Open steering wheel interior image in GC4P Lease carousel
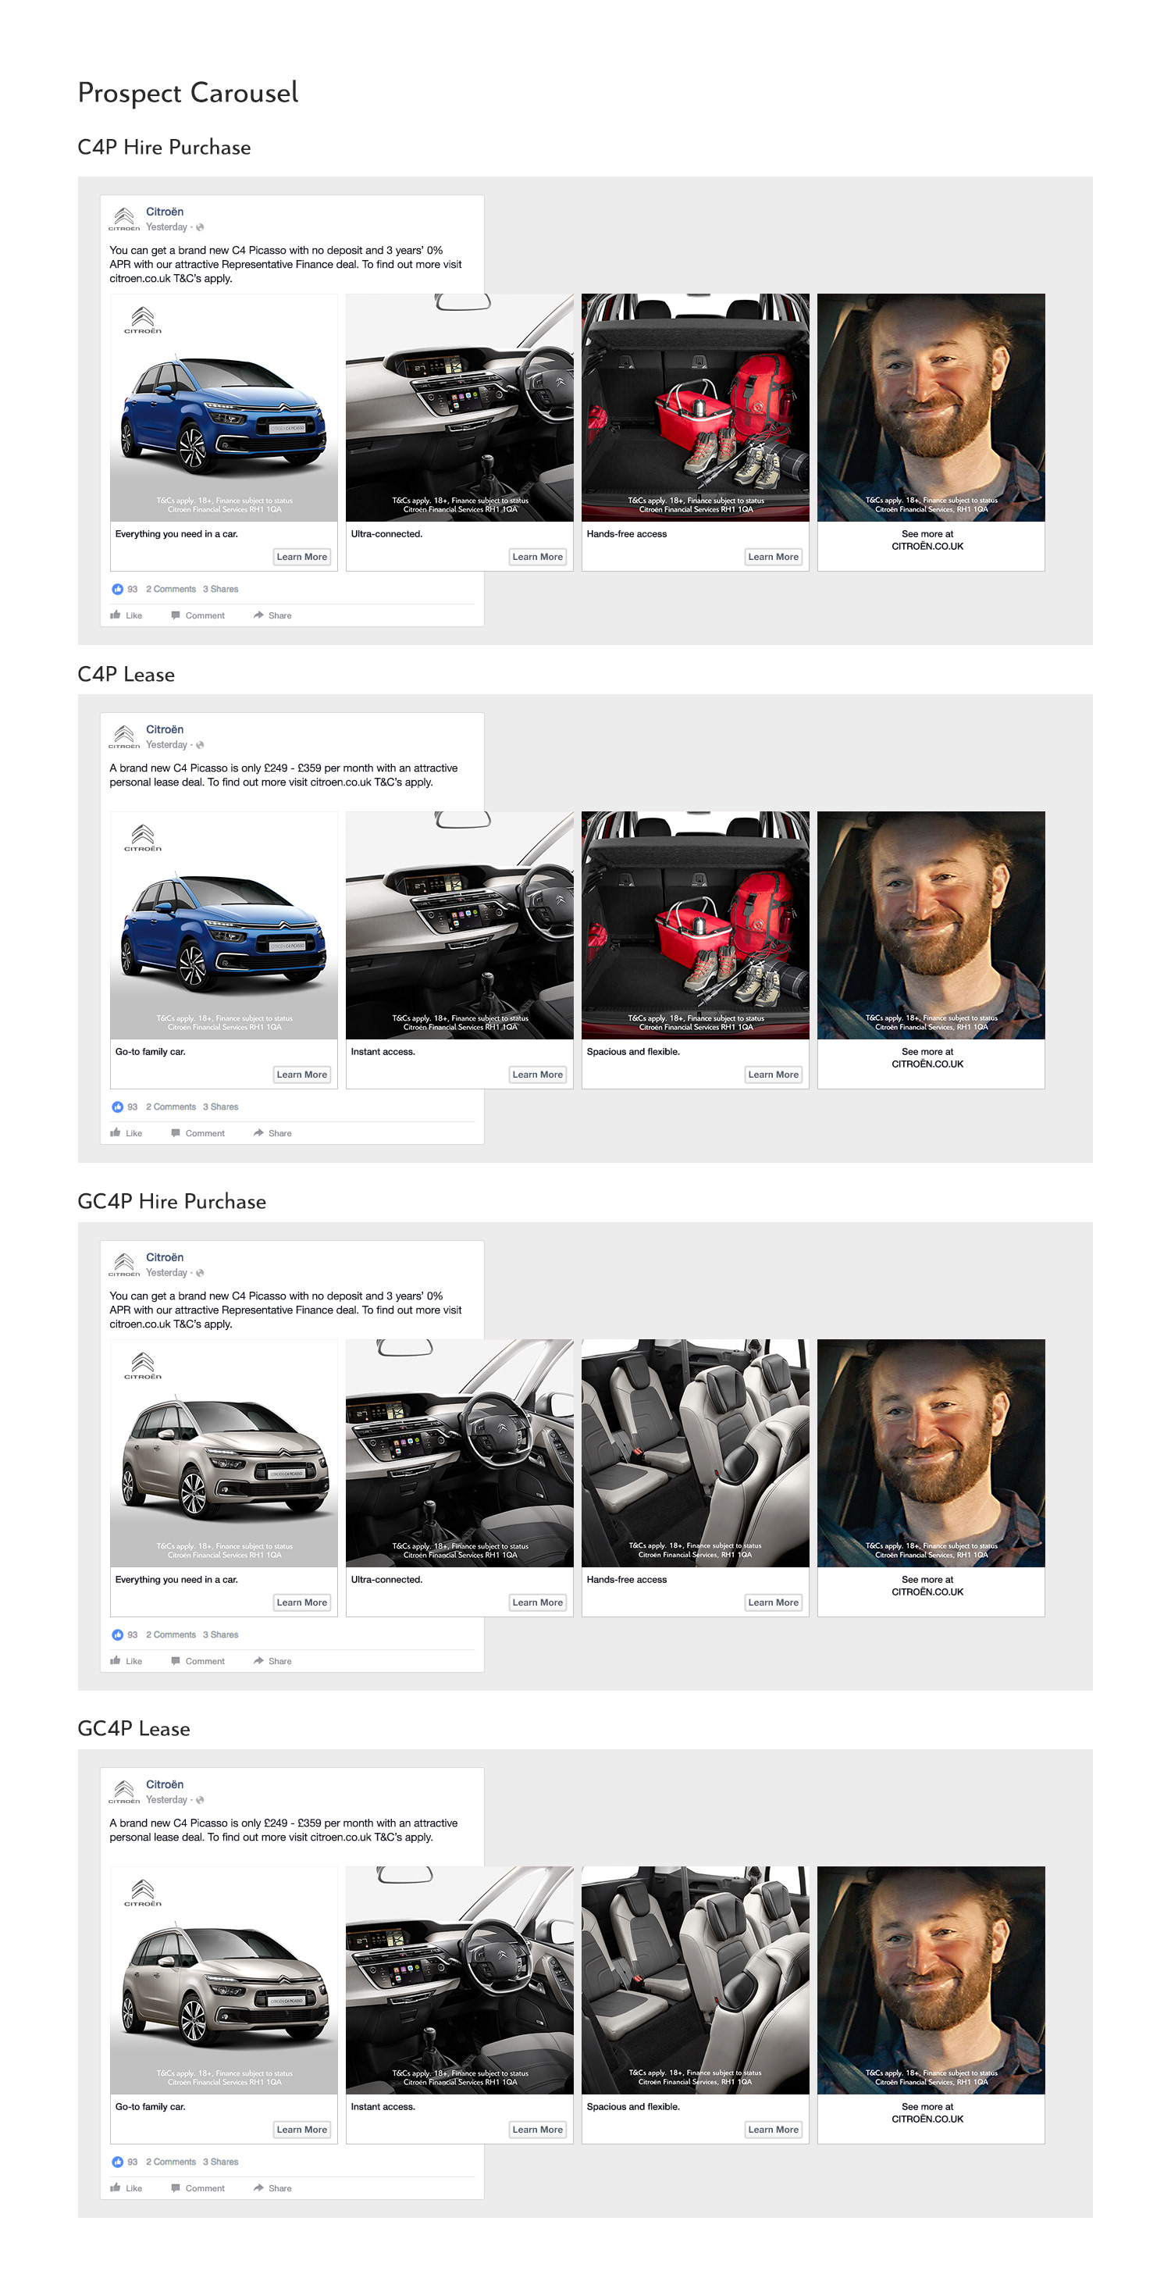Viewport: 1171px width, 2285px height. pos(459,1980)
